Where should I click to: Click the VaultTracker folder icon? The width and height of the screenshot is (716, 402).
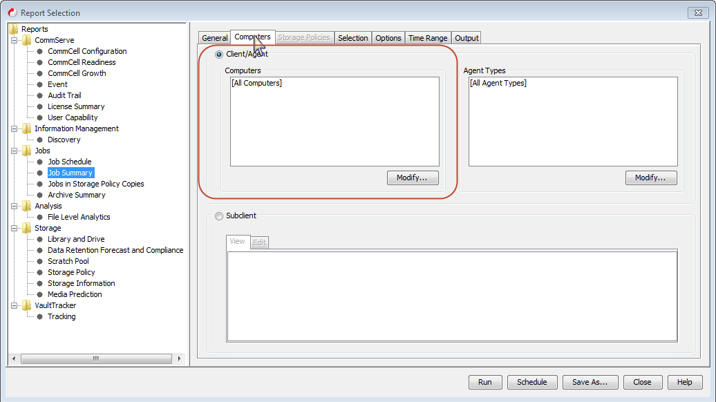pyautogui.click(x=27, y=305)
